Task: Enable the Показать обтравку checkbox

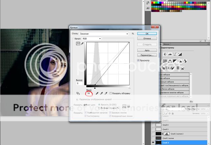Action: pos(111,93)
